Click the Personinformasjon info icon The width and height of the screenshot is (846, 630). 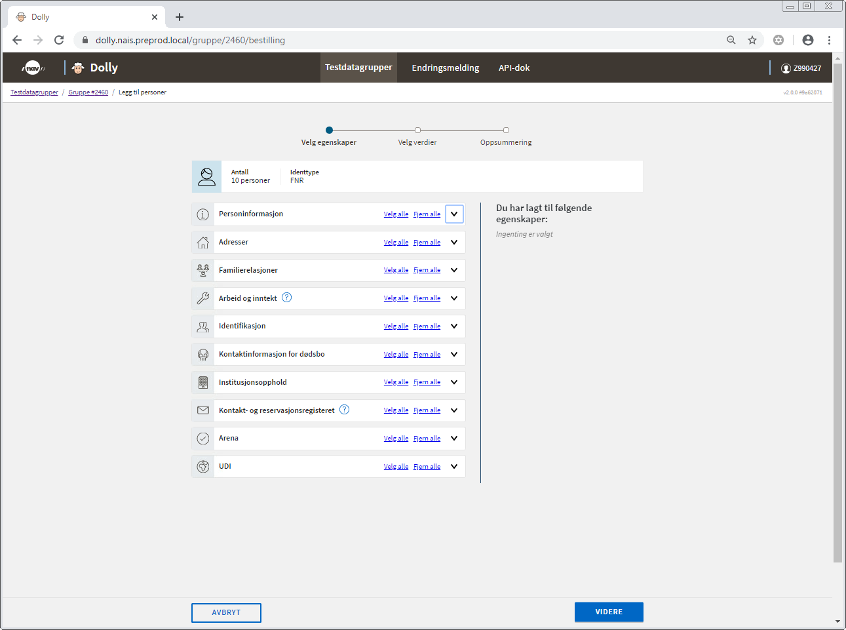203,214
